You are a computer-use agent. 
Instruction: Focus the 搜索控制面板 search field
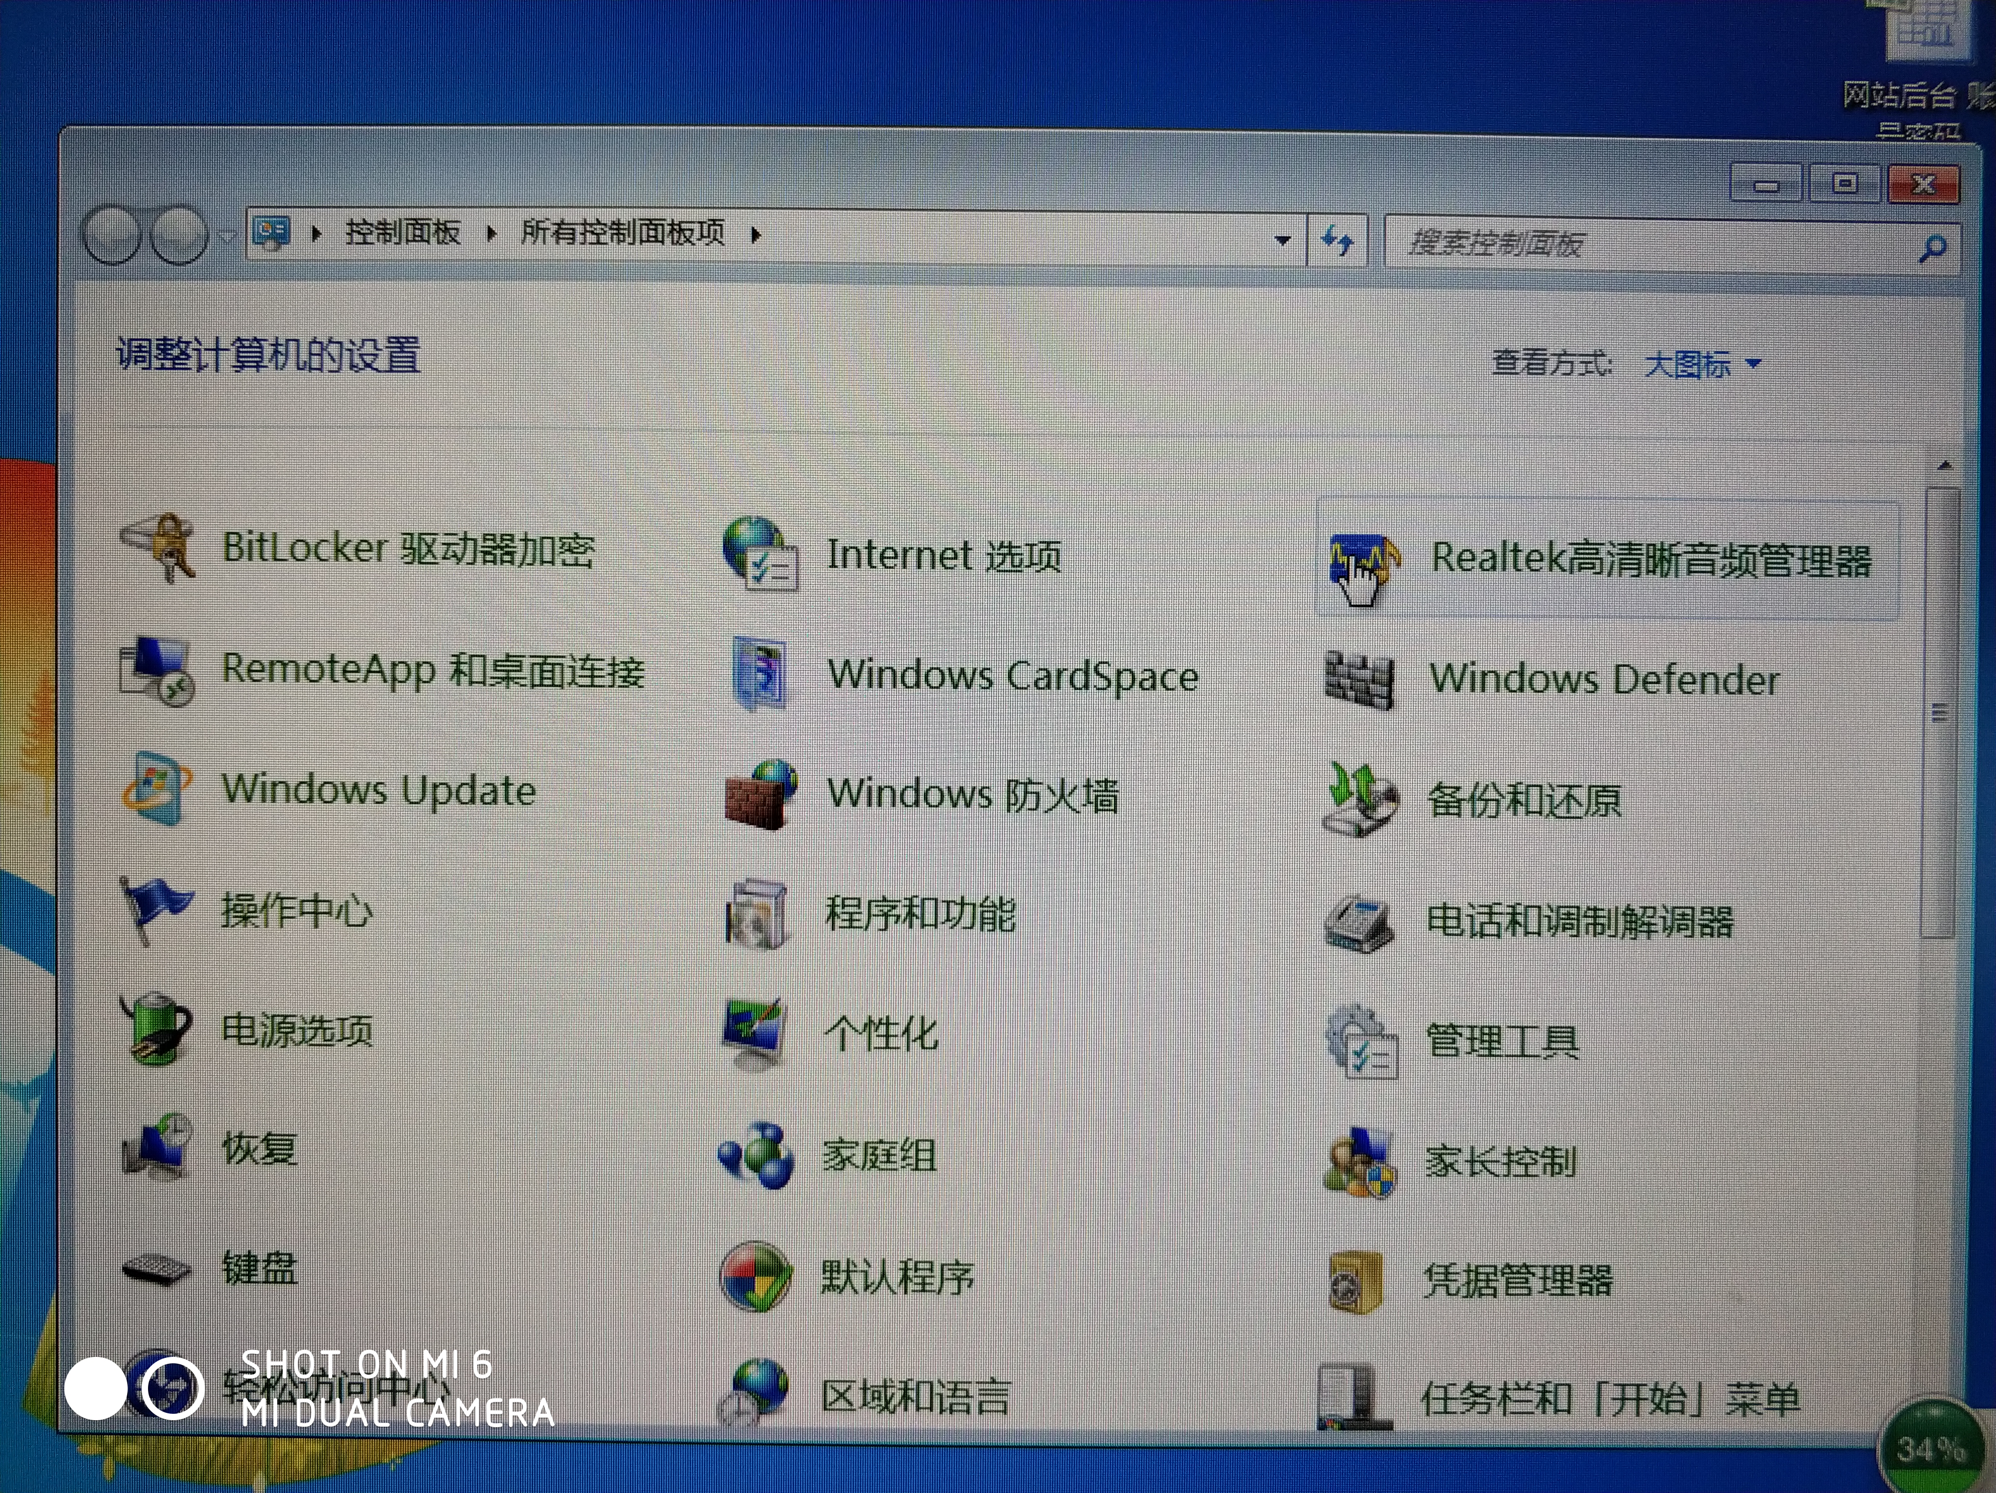coord(1671,244)
